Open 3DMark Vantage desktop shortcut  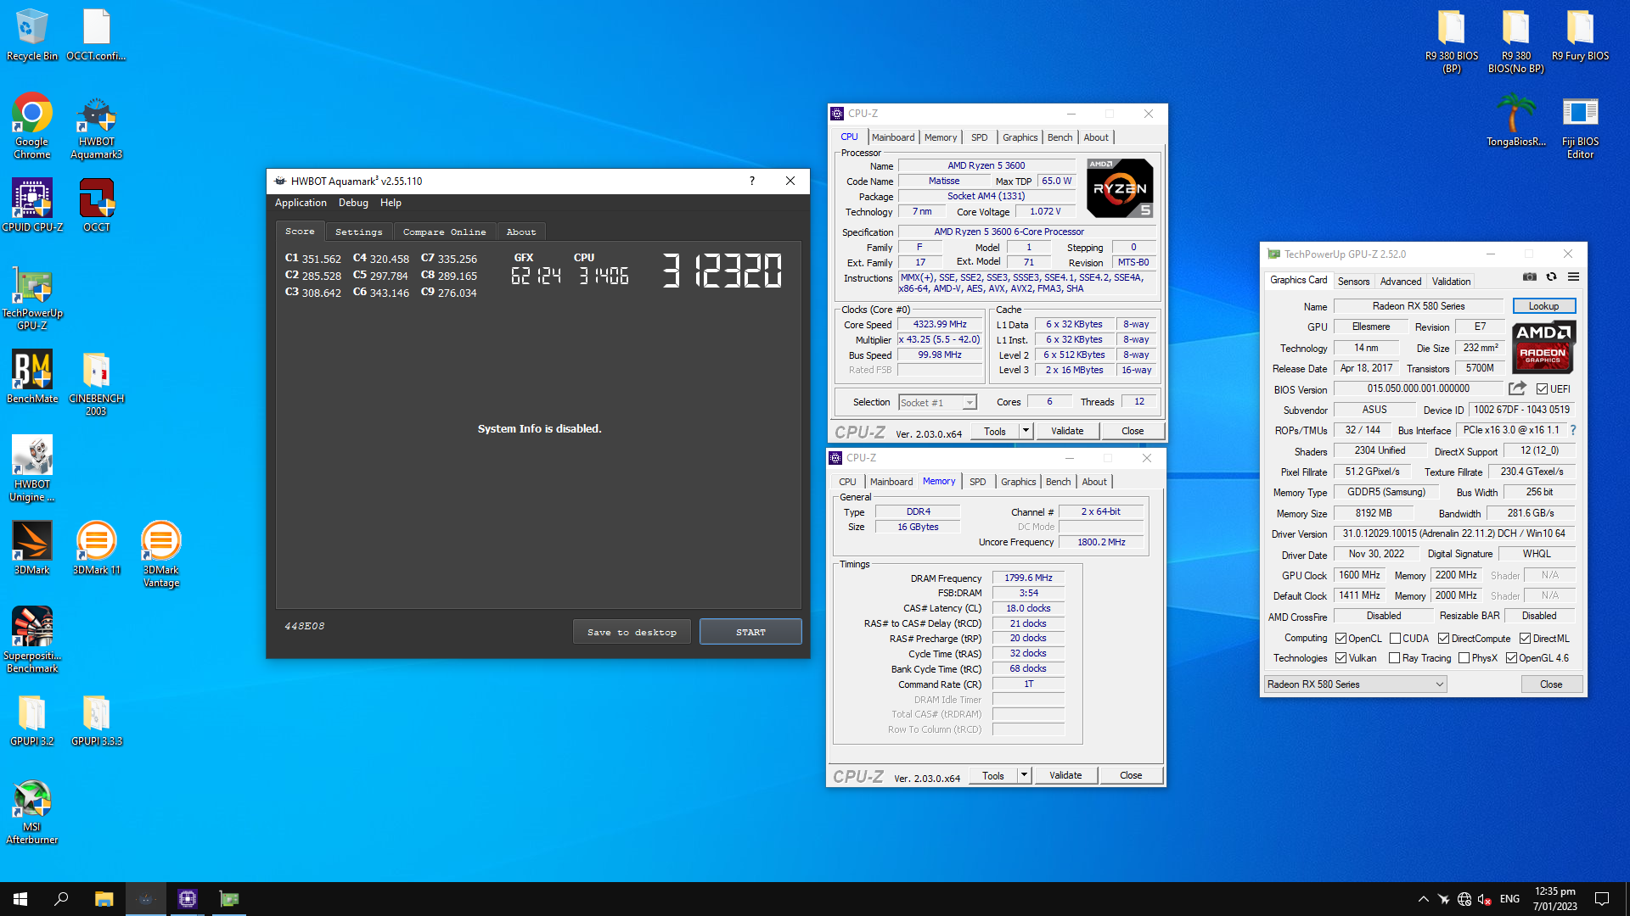(160, 554)
